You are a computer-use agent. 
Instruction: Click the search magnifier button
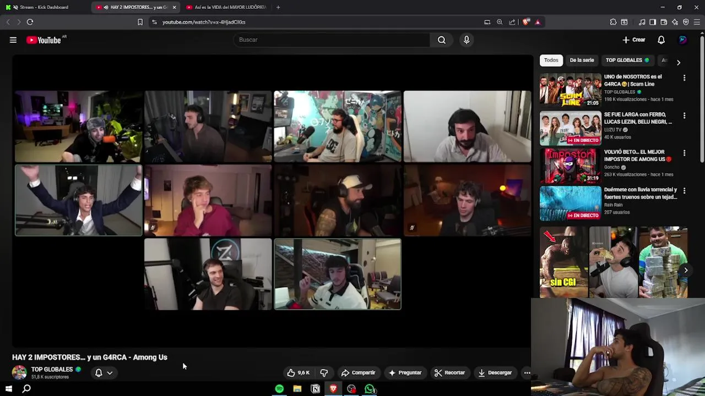(x=442, y=40)
